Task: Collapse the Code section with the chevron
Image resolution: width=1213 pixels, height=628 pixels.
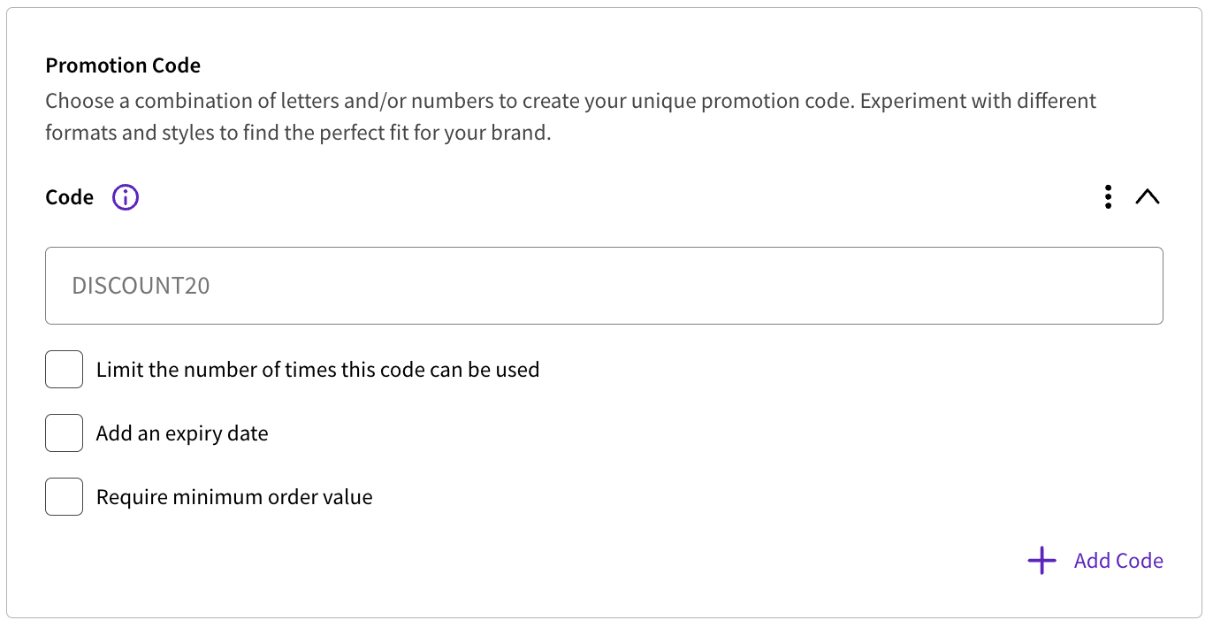Action: coord(1148,197)
